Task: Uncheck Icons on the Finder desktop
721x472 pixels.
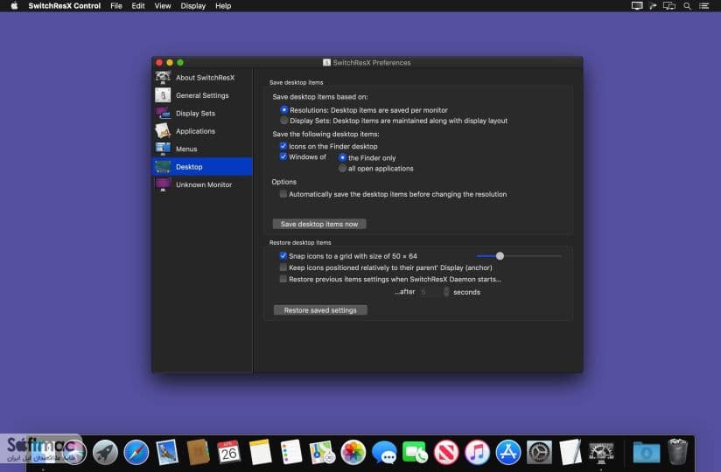Action: tap(283, 146)
